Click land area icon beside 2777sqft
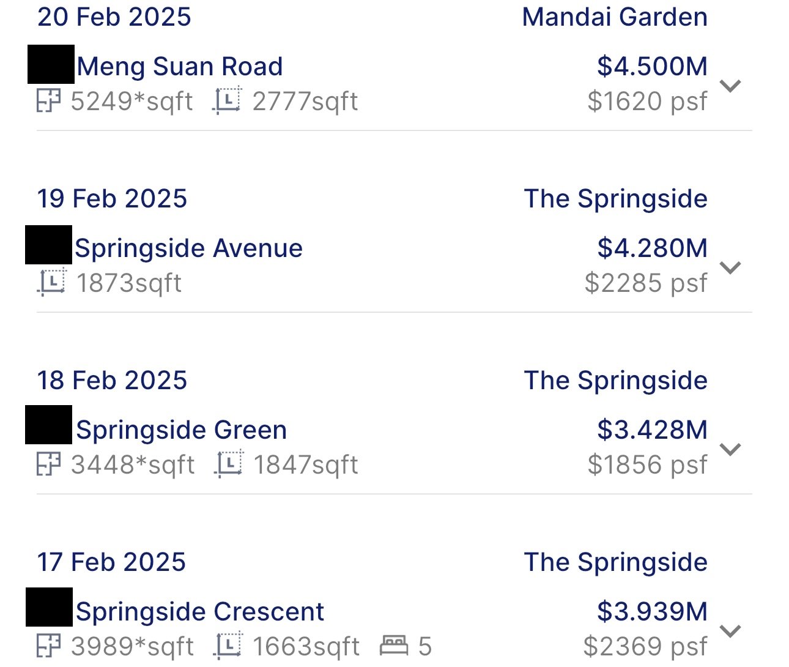The image size is (789, 667). 228,101
